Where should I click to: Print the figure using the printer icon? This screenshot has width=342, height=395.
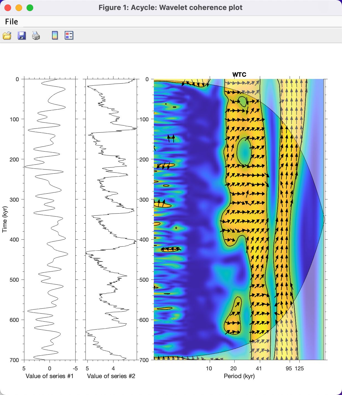point(36,35)
